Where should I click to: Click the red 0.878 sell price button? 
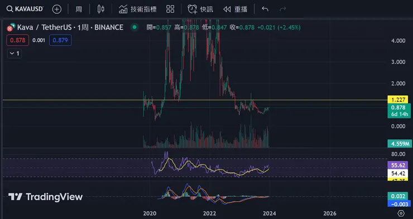click(18, 40)
